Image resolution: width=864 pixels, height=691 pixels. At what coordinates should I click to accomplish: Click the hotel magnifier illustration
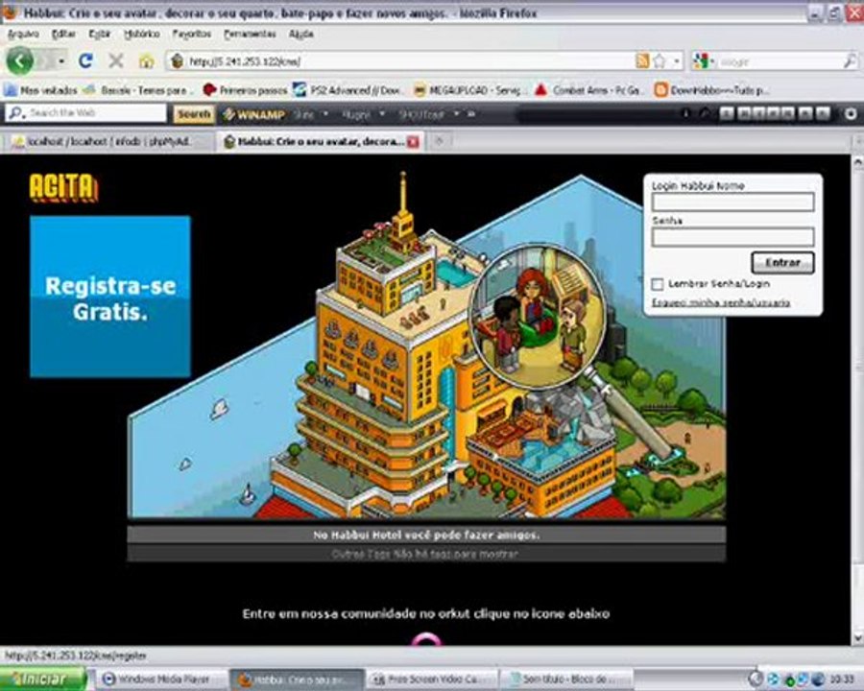point(538,317)
